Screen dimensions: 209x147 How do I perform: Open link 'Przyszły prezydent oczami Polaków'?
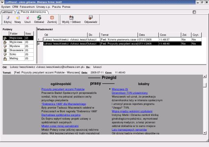(x=63, y=89)
